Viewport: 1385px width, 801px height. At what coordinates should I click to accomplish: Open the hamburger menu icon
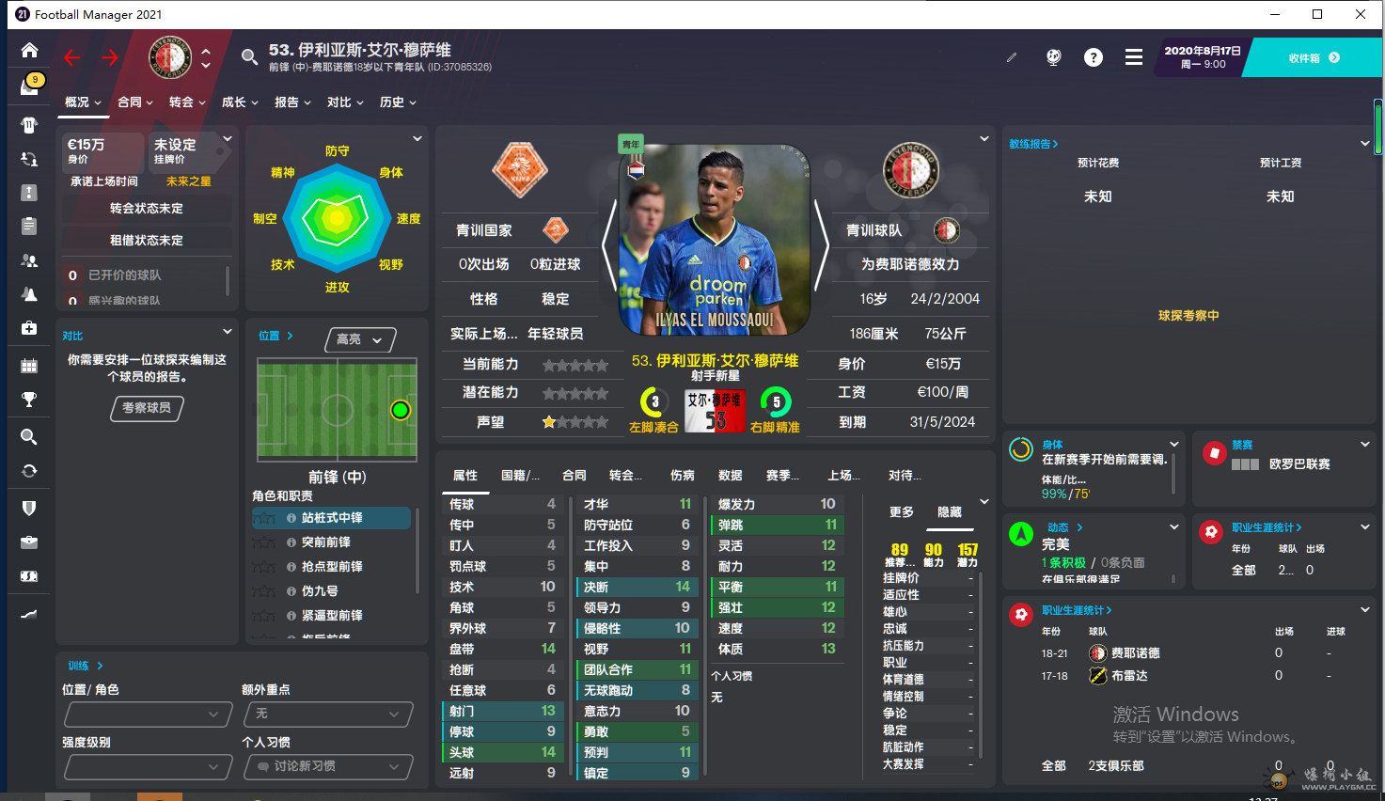click(1134, 57)
